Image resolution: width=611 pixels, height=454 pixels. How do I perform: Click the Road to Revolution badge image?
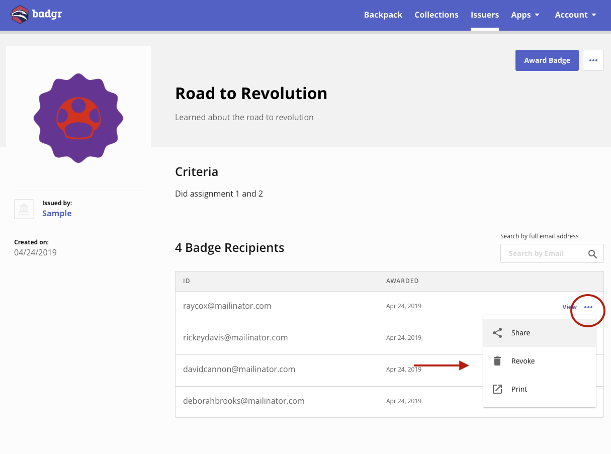coord(78,118)
